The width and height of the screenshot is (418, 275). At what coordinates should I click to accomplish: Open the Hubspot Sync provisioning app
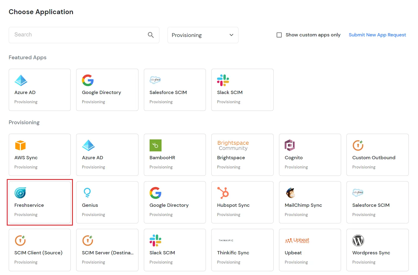223,193
